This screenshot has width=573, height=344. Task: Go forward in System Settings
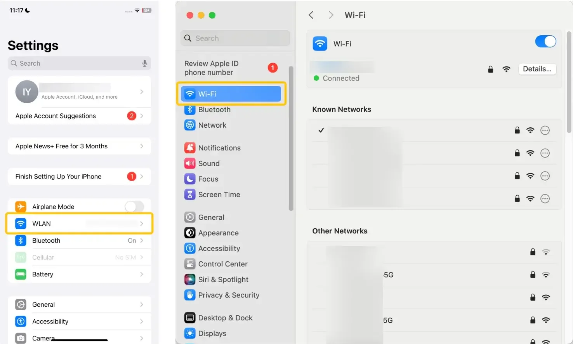click(331, 15)
